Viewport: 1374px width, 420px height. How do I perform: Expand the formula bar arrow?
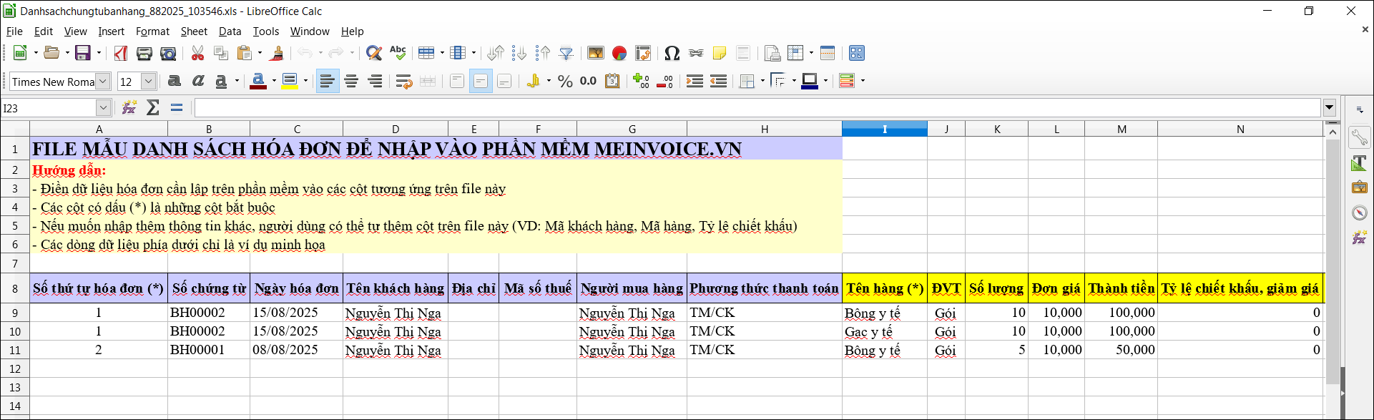click(1330, 108)
